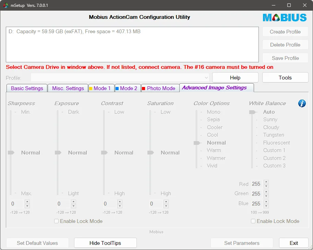313x250 pixels.
Task: Click the Sepia label in Color Options
Action: (x=213, y=120)
